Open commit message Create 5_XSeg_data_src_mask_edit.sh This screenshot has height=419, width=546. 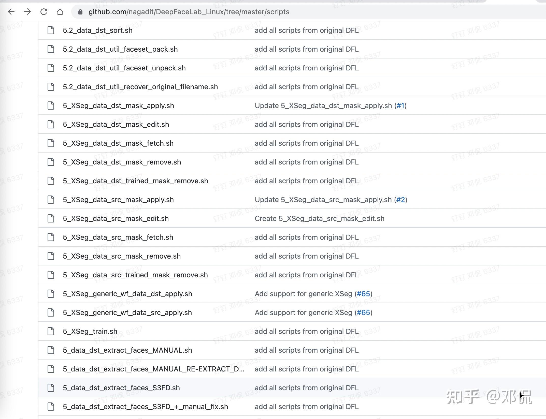(x=319, y=218)
